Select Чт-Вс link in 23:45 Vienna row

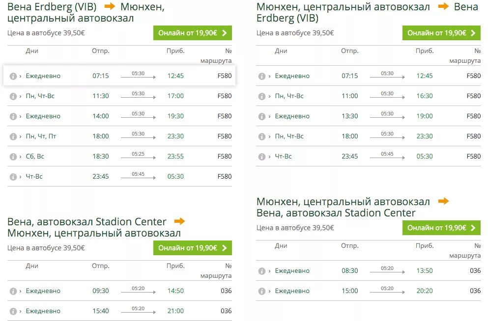tap(34, 177)
